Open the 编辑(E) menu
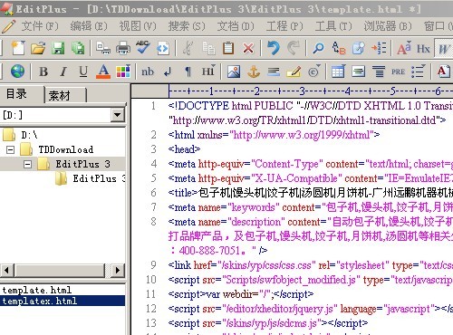This screenshot has height=335, width=453. pyautogui.click(x=89, y=26)
